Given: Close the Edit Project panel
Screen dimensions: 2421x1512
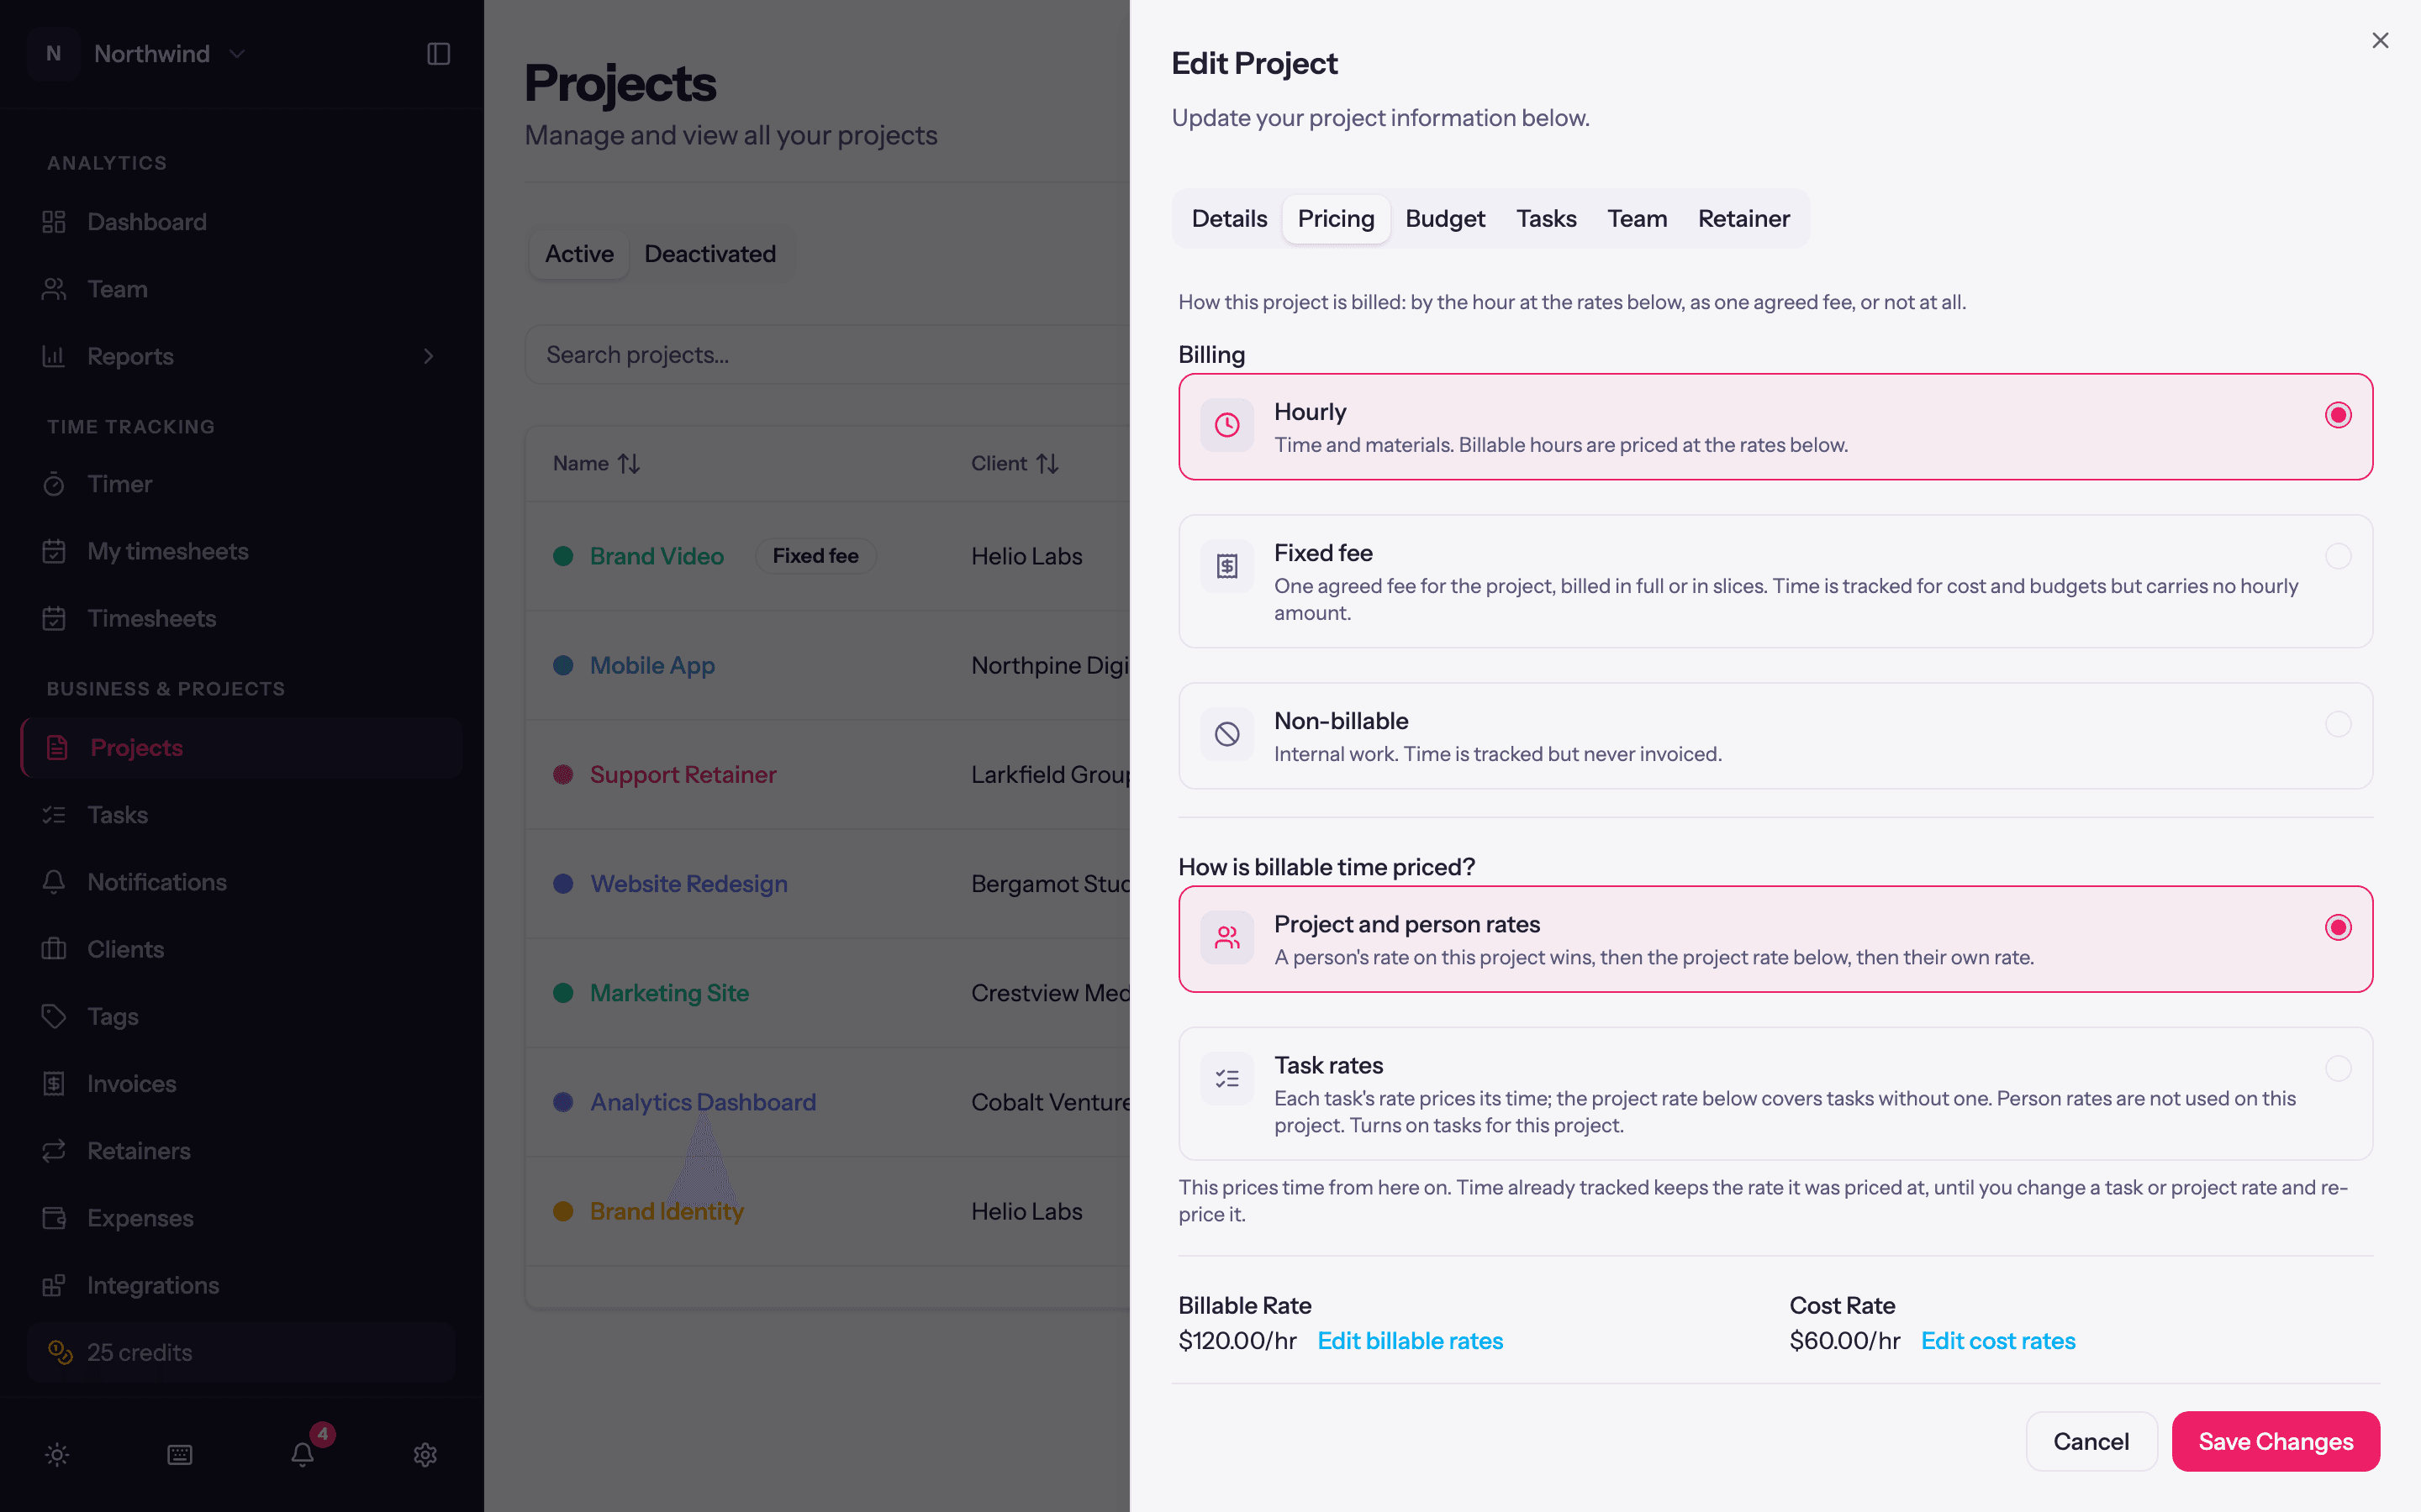Looking at the screenshot, I should [x=2380, y=40].
